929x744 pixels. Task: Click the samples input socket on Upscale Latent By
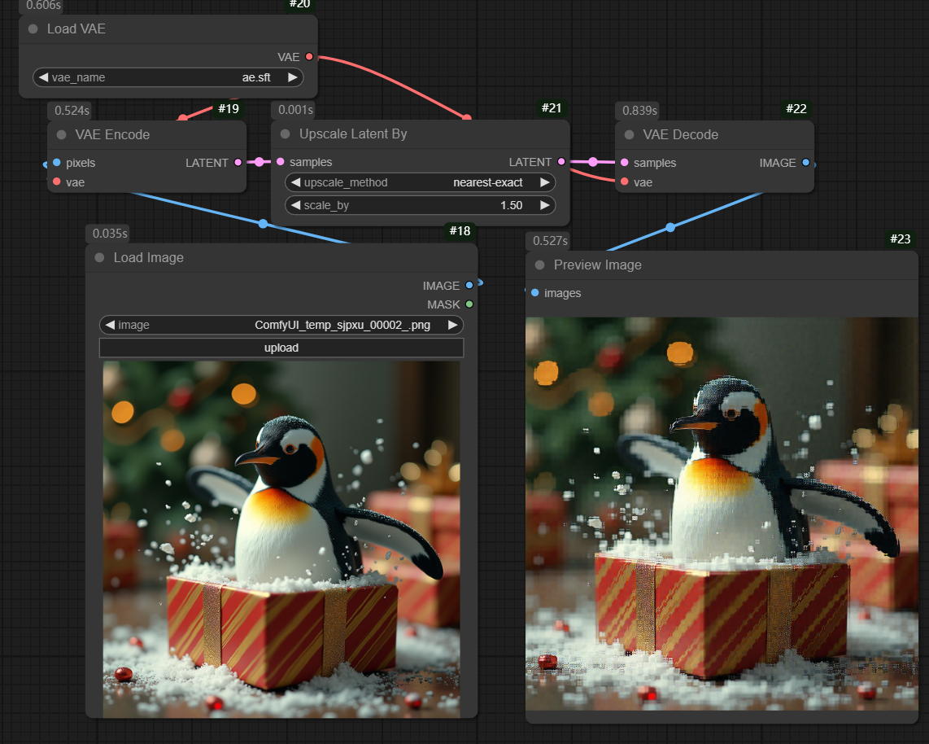coord(281,162)
